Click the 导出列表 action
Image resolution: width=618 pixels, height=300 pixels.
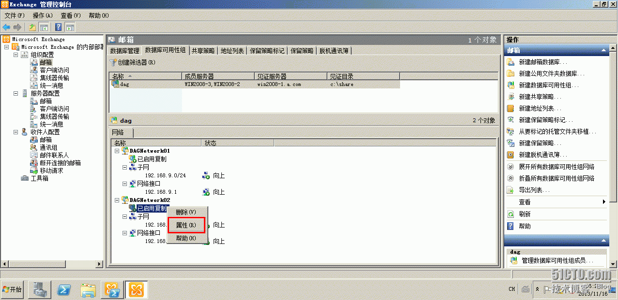click(534, 190)
